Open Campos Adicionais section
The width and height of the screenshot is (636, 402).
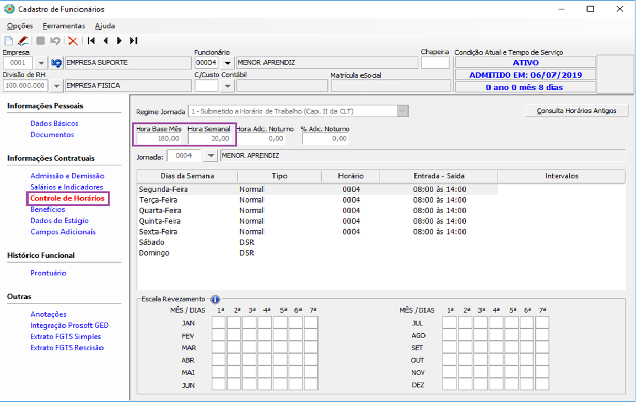pyautogui.click(x=63, y=232)
